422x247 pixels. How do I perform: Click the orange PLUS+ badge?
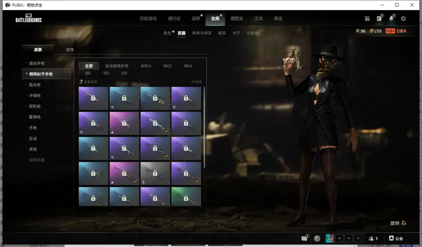[x=390, y=31]
